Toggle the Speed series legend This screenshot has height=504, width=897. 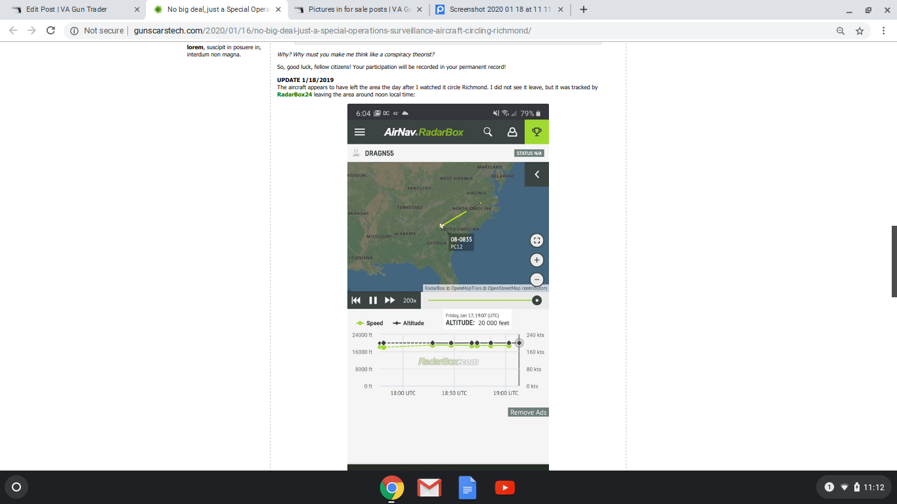(370, 323)
